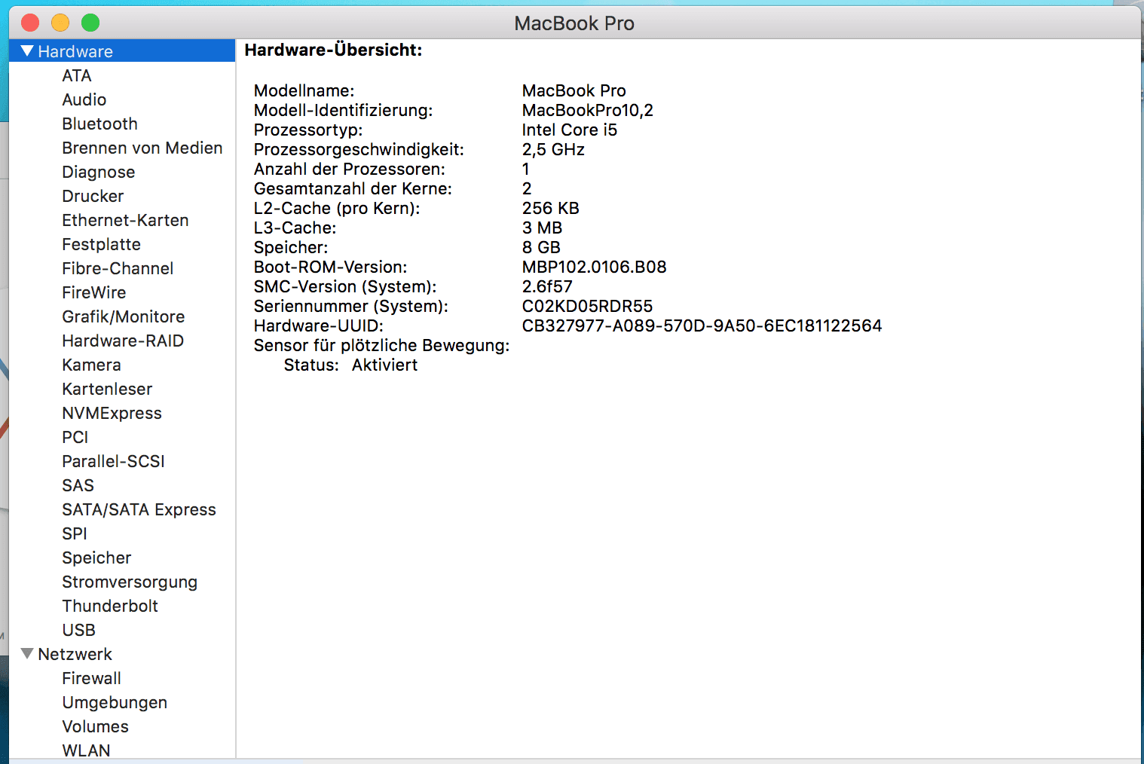Click the Modellname label
Viewport: 1144px width, 764px height.
coord(304,90)
